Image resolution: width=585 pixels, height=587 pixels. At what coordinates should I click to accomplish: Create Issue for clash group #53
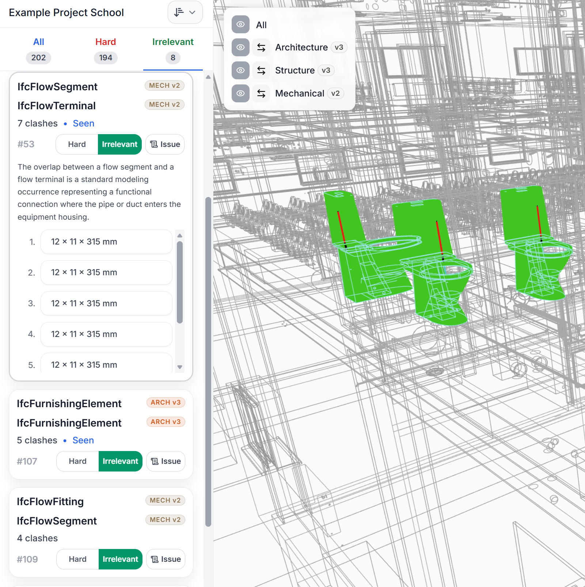click(x=165, y=144)
